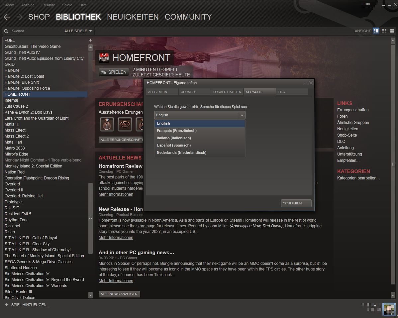Close the HOMEFRONT Eigenschaften dialog
This screenshot has width=398, height=318.
[311, 82]
